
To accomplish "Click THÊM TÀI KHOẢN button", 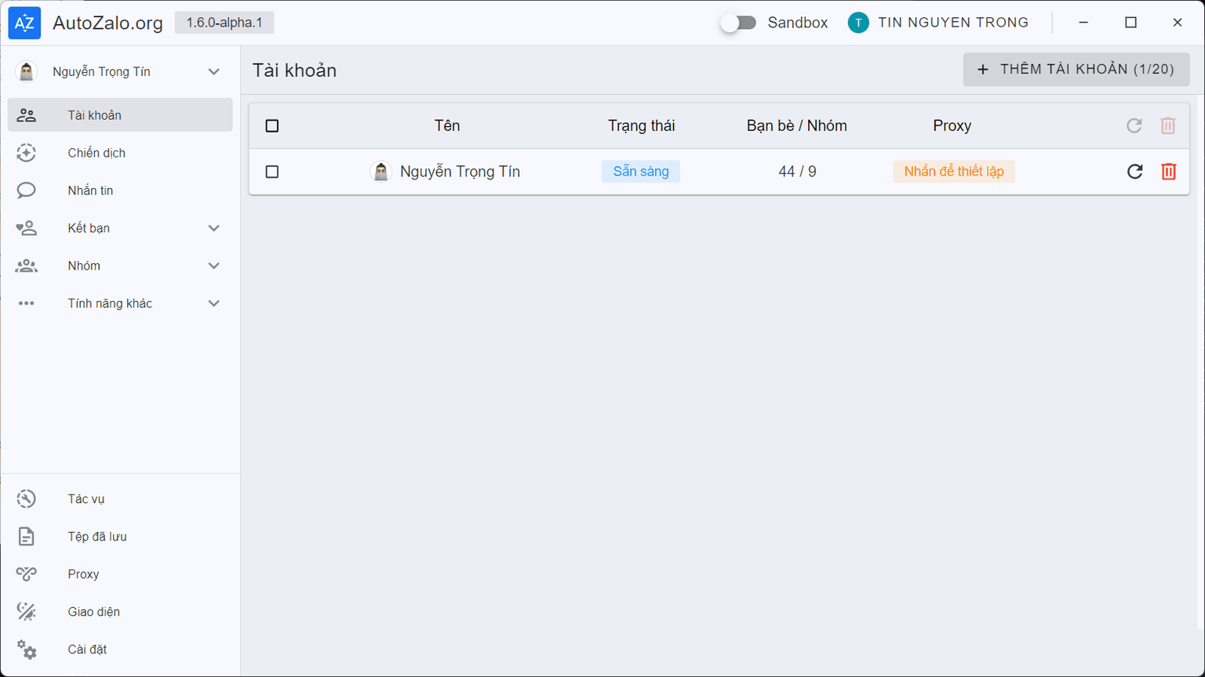I will [1076, 70].
